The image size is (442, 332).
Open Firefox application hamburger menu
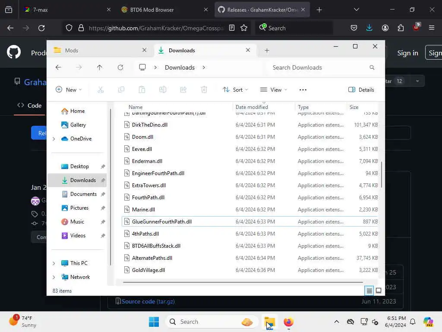coord(431,28)
